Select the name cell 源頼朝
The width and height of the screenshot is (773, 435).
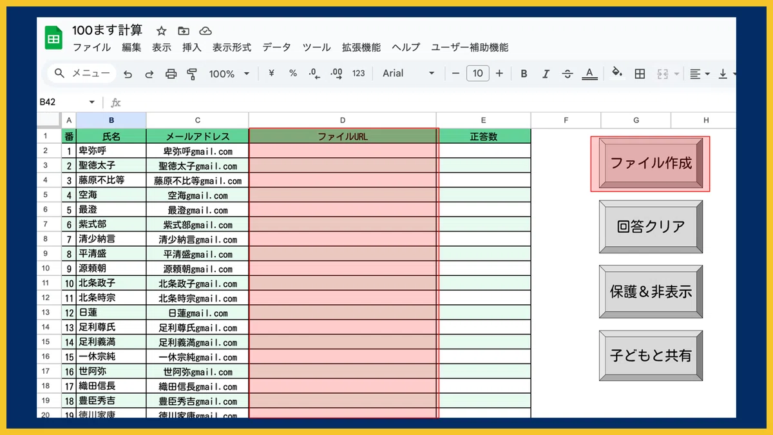pyautogui.click(x=111, y=269)
